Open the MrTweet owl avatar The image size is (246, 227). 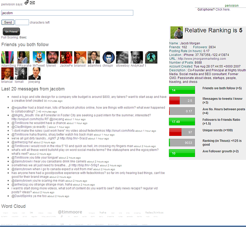[39, 57]
